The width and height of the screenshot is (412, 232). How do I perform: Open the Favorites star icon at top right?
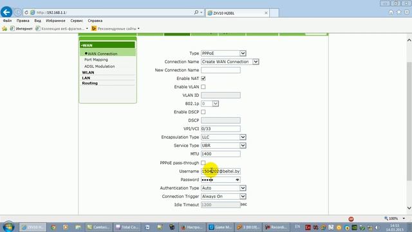[x=399, y=12]
